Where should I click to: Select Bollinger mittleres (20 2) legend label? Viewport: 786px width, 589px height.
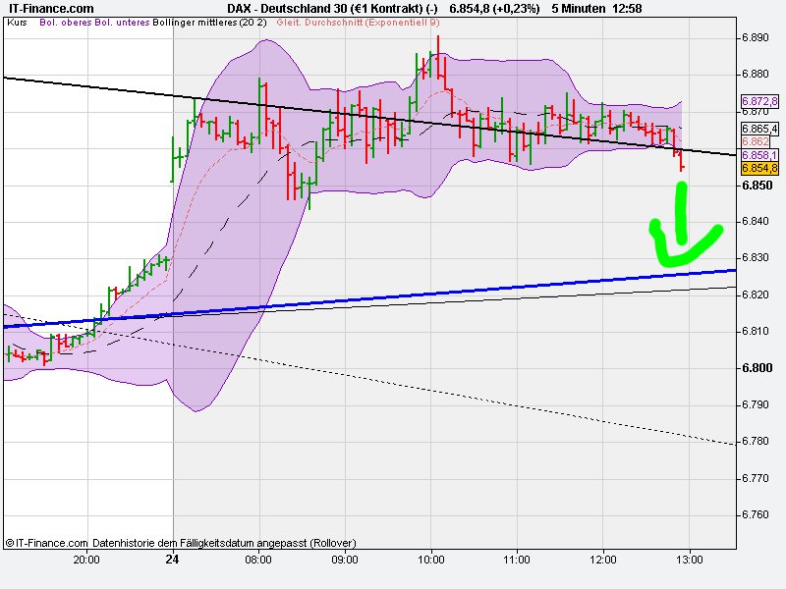[x=206, y=23]
